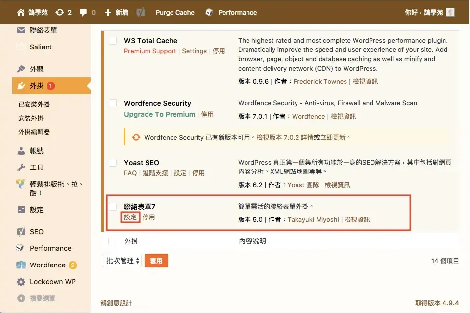Open Premium Support link for W3 Total Cache
This screenshot has width=470, height=313.
[x=150, y=51]
